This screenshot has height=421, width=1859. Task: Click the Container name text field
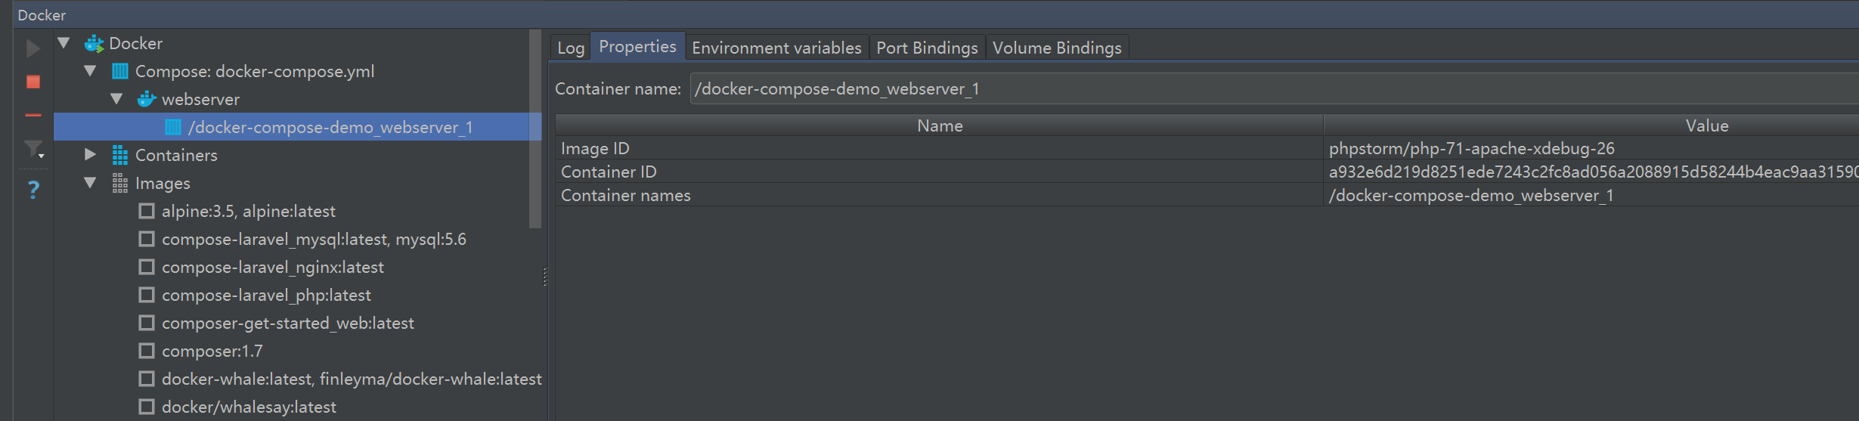click(1270, 89)
